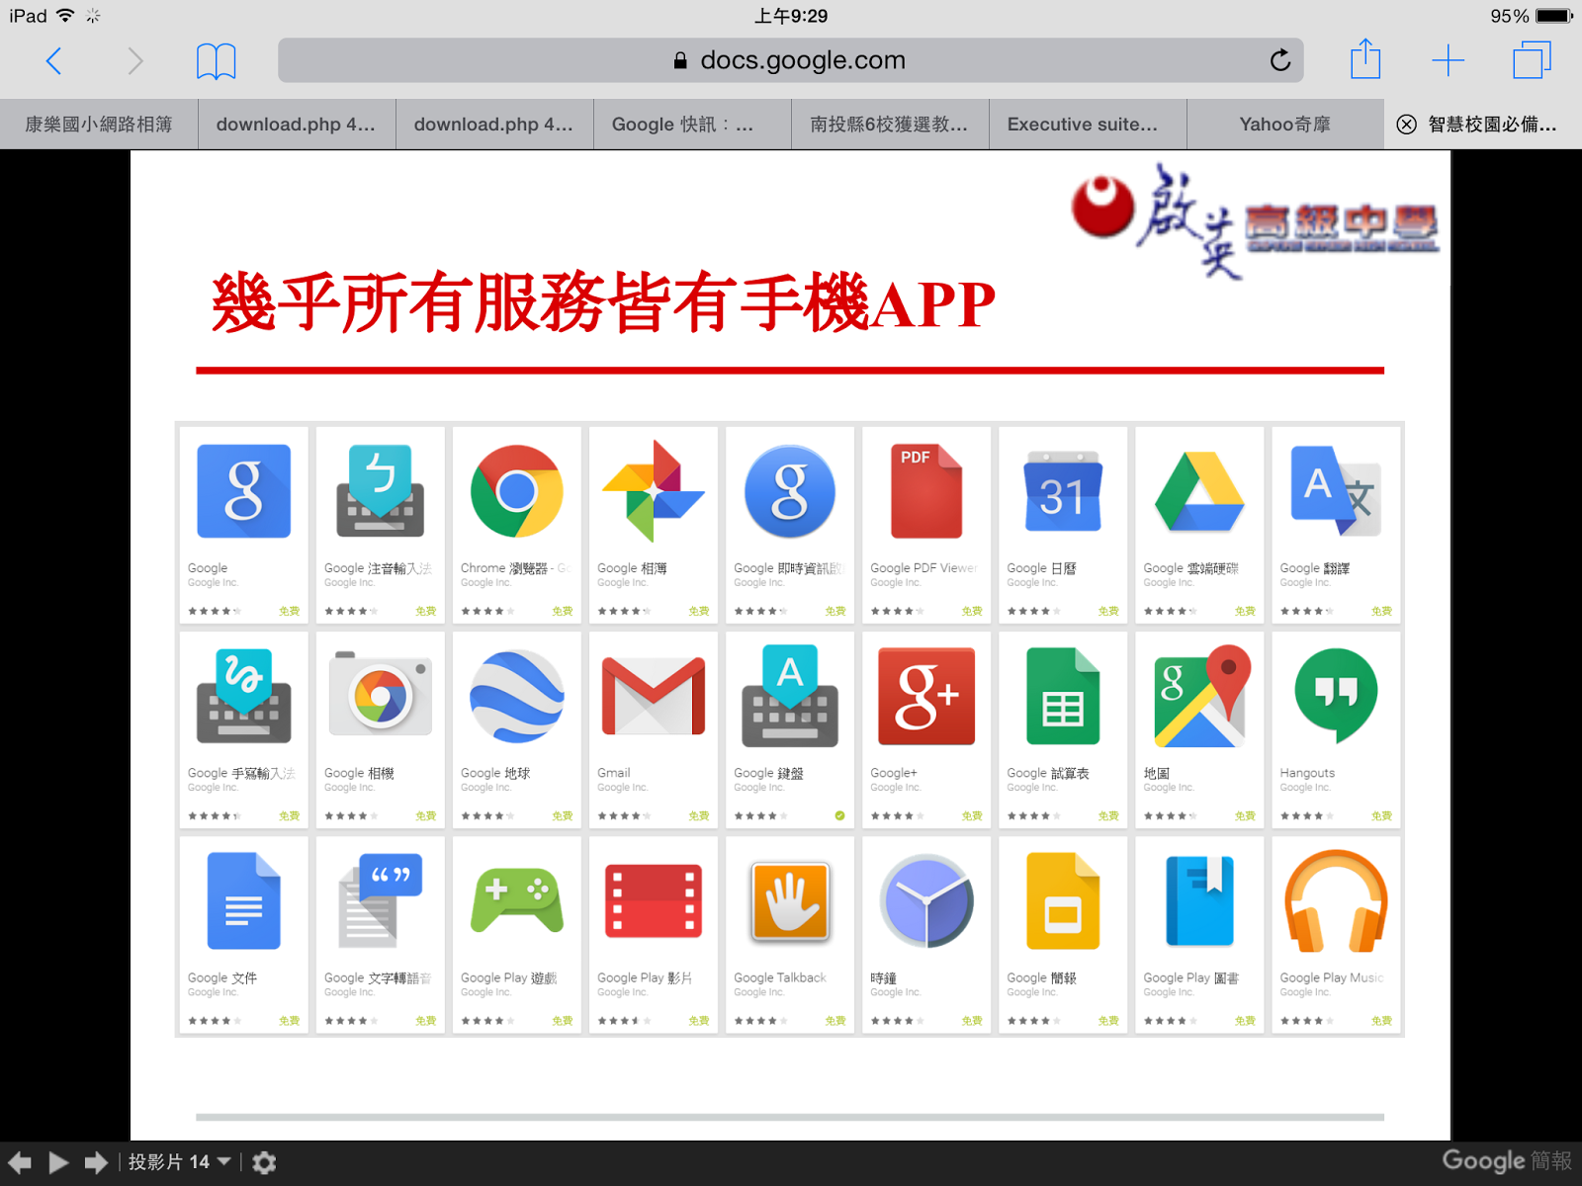
Task: Switch to 南投縣6校獲選教 tab
Action: click(890, 125)
